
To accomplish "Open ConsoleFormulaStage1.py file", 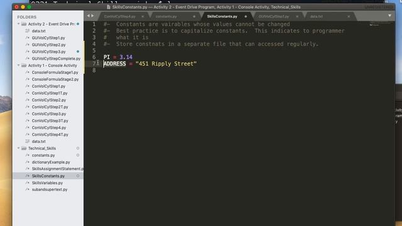I will tap(55, 72).
